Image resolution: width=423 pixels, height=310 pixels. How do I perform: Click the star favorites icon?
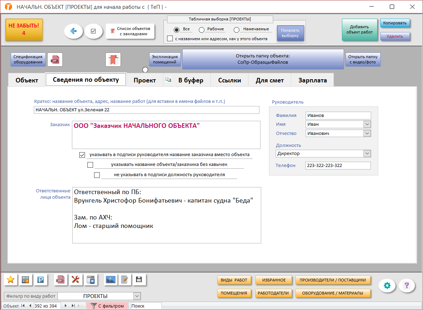click(11, 280)
